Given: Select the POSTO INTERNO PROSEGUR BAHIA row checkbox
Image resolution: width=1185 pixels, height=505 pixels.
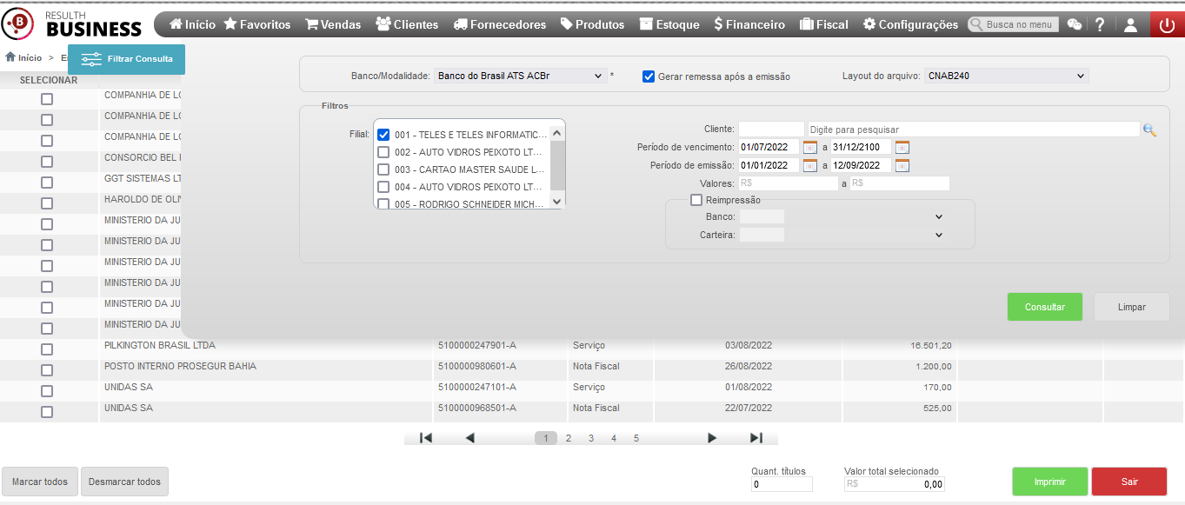Looking at the screenshot, I should coord(47,370).
